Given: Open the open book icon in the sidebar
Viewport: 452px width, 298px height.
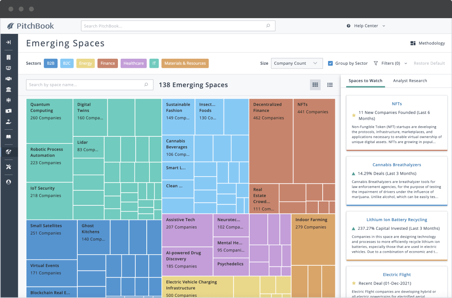Looking at the screenshot, I should [9, 137].
